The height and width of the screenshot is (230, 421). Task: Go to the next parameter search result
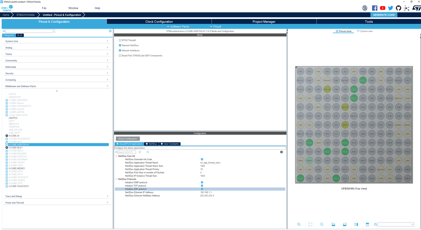147,152
